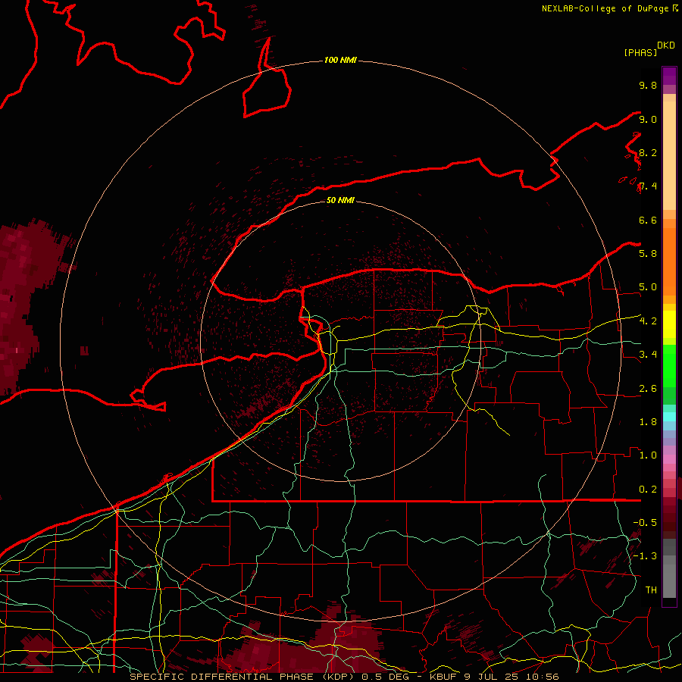Select the 4.2 scale value
The image size is (682, 682).
(648, 321)
